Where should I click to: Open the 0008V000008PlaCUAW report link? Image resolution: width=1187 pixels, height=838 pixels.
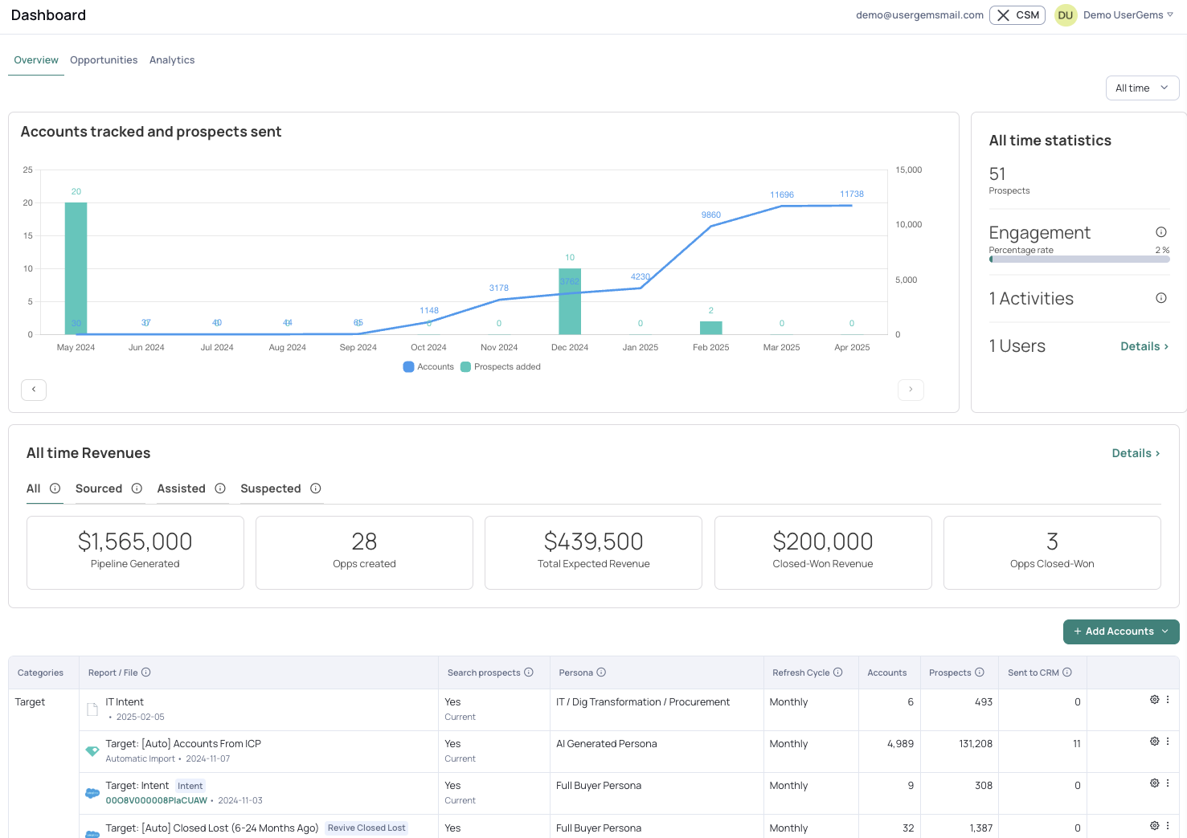(157, 800)
